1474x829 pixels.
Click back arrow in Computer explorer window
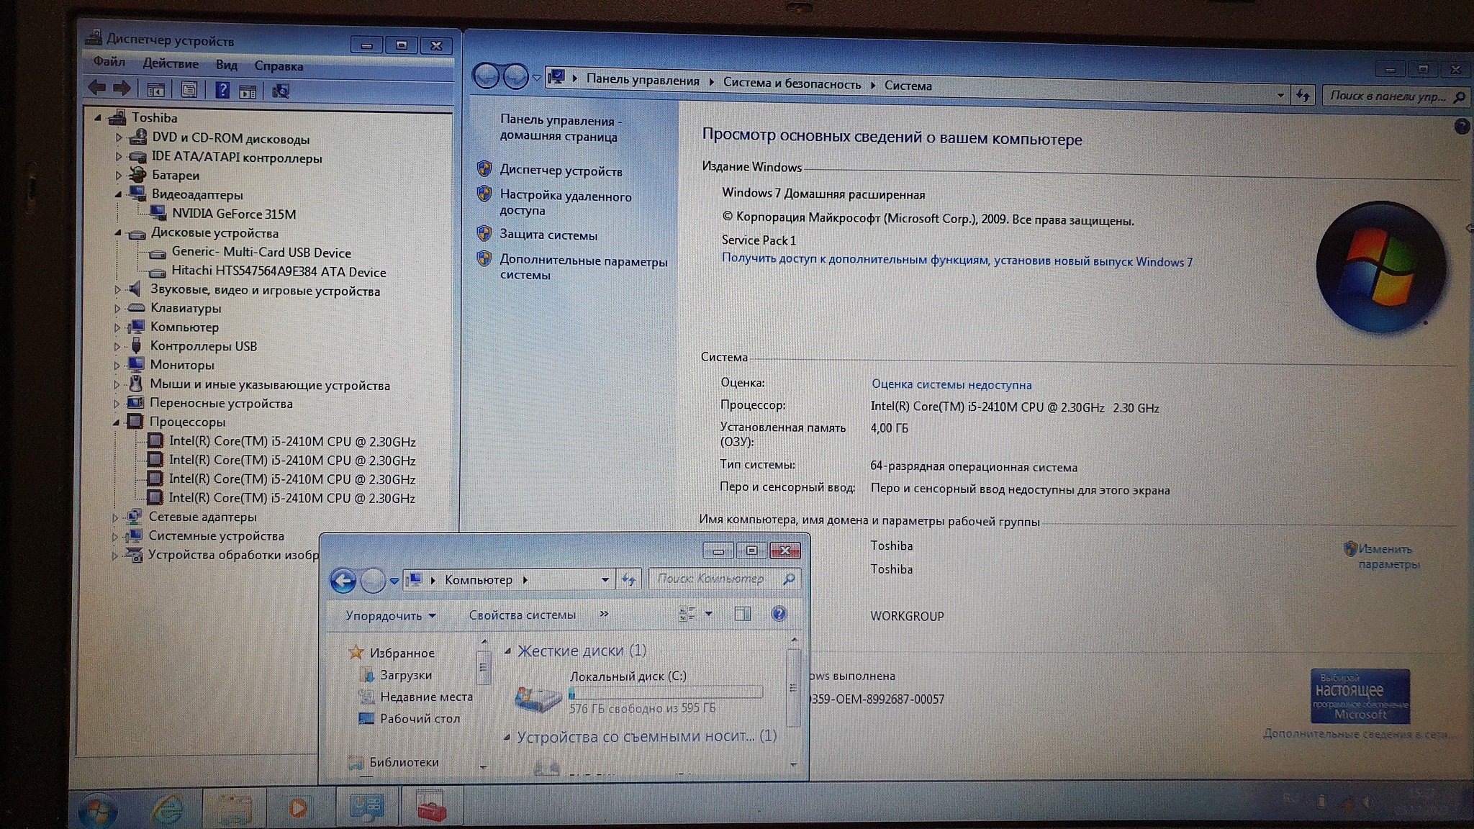tap(343, 580)
